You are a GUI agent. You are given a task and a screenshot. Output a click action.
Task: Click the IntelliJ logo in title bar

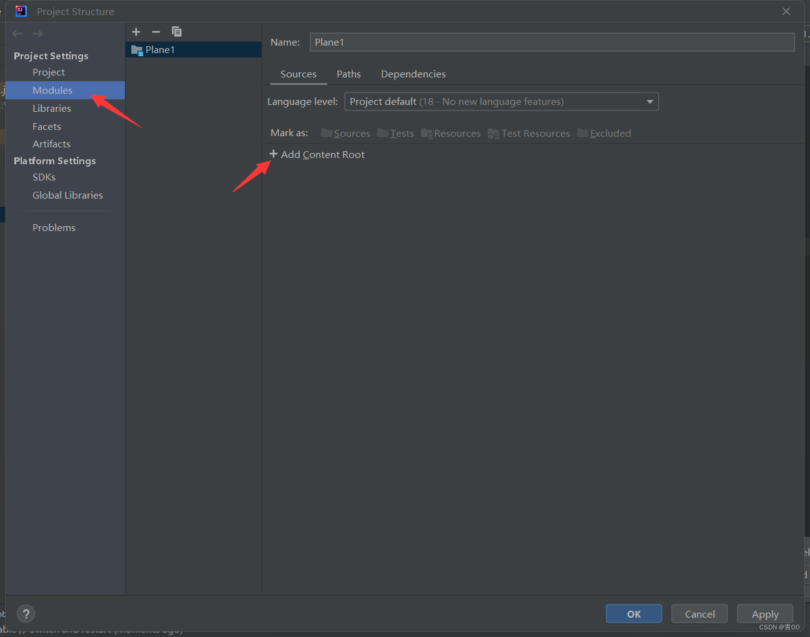(x=21, y=11)
